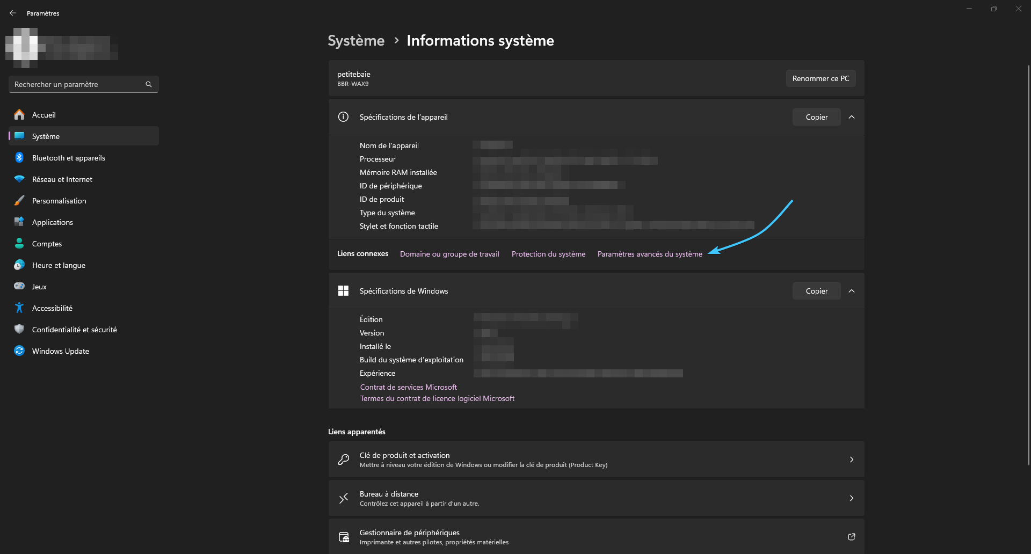Click the Bluetooth icon in sidebar

point(19,158)
